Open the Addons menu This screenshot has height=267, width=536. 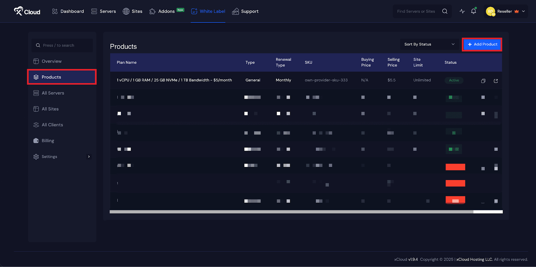(x=162, y=11)
